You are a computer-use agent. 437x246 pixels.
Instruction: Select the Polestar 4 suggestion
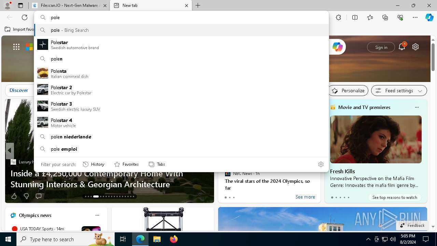tap(182, 123)
